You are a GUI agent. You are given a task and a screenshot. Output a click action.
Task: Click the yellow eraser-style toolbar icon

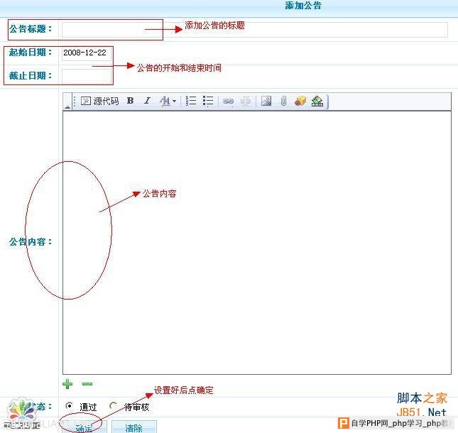click(x=300, y=101)
